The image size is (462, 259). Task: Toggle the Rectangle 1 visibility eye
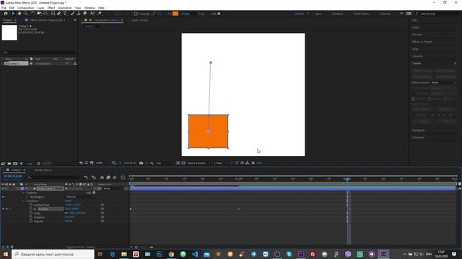[3, 197]
